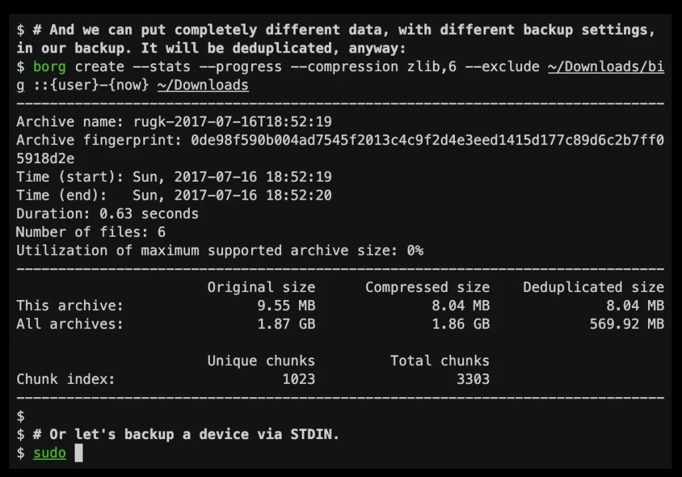The height and width of the screenshot is (477, 682).
Task: Click the Compressed size column header
Action: click(x=427, y=287)
